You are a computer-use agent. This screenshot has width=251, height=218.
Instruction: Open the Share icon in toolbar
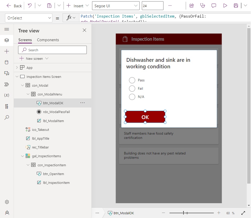(192, 6)
